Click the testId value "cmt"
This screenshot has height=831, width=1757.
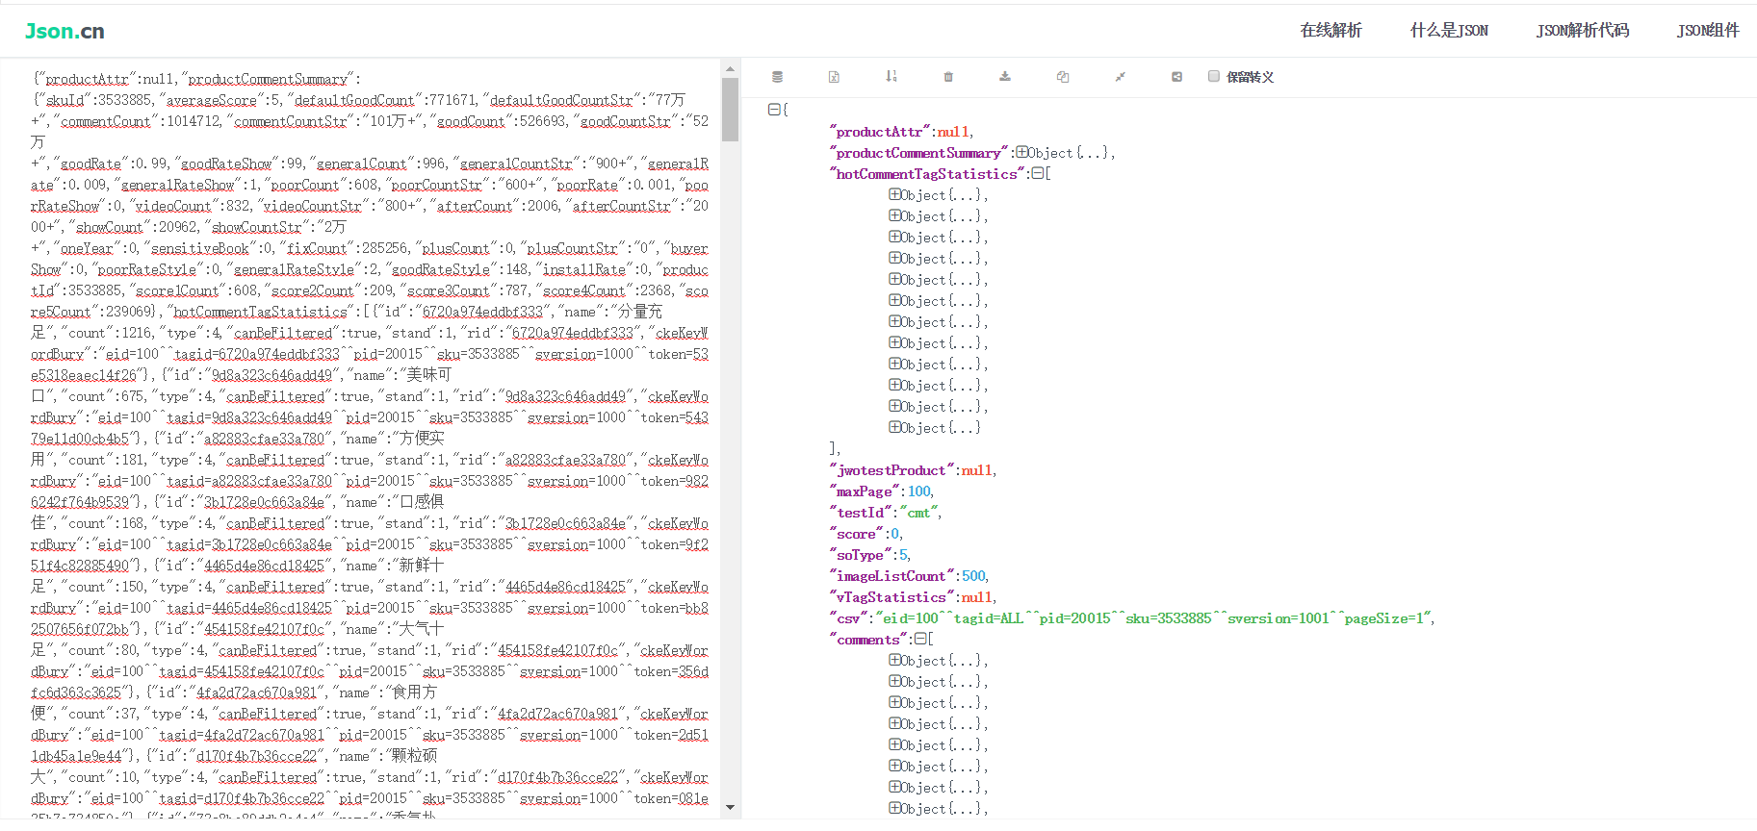pyautogui.click(x=918, y=513)
